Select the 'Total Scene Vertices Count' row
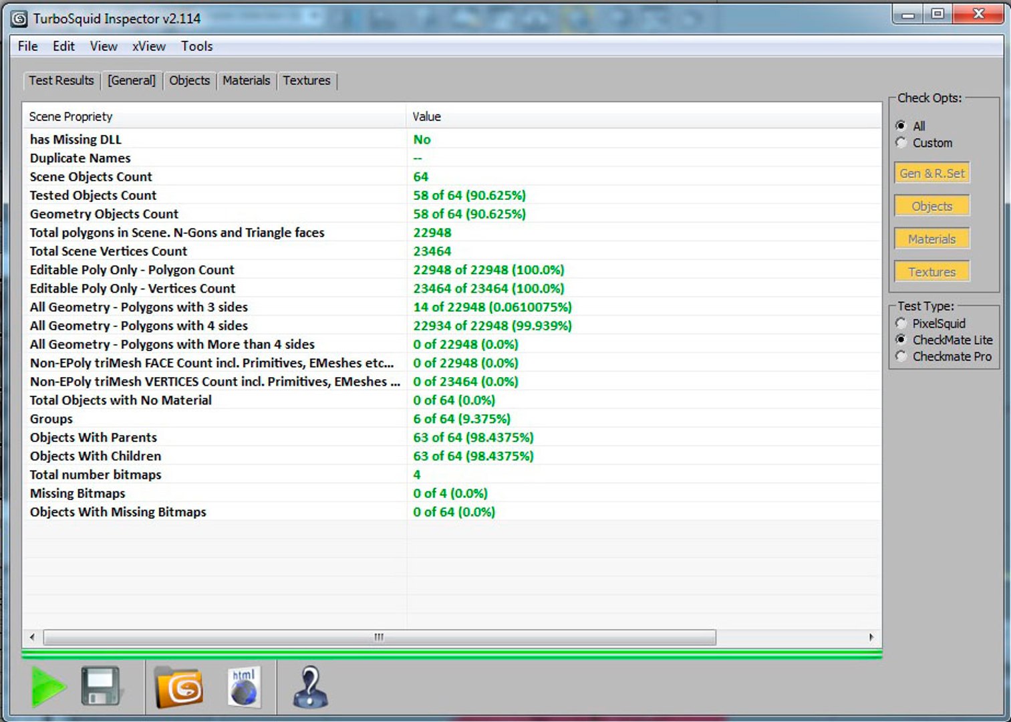 [452, 251]
